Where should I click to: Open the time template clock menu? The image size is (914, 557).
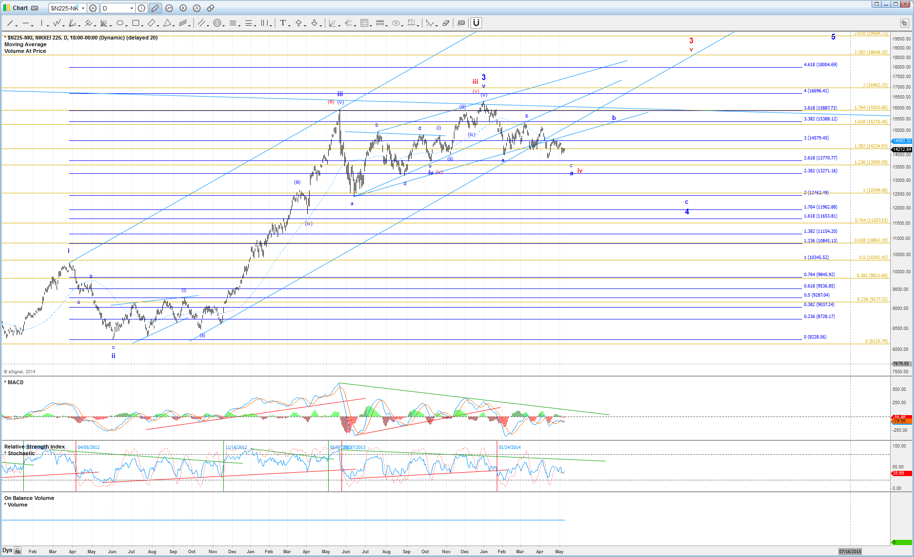pyautogui.click(x=142, y=8)
